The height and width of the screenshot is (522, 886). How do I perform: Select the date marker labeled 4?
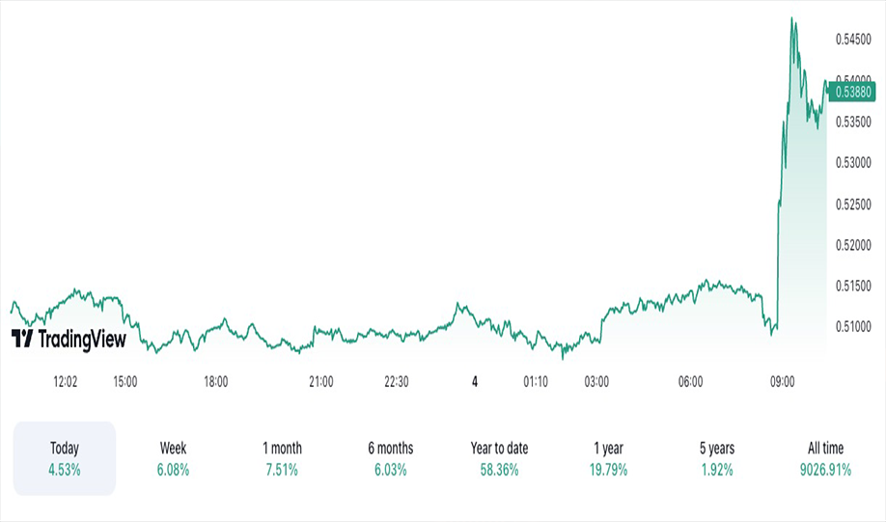click(x=475, y=382)
